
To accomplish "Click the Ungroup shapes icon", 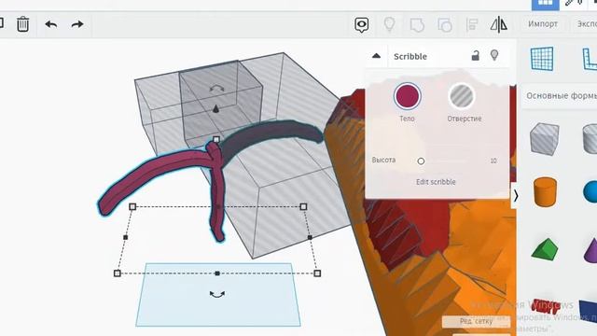I will click(445, 25).
